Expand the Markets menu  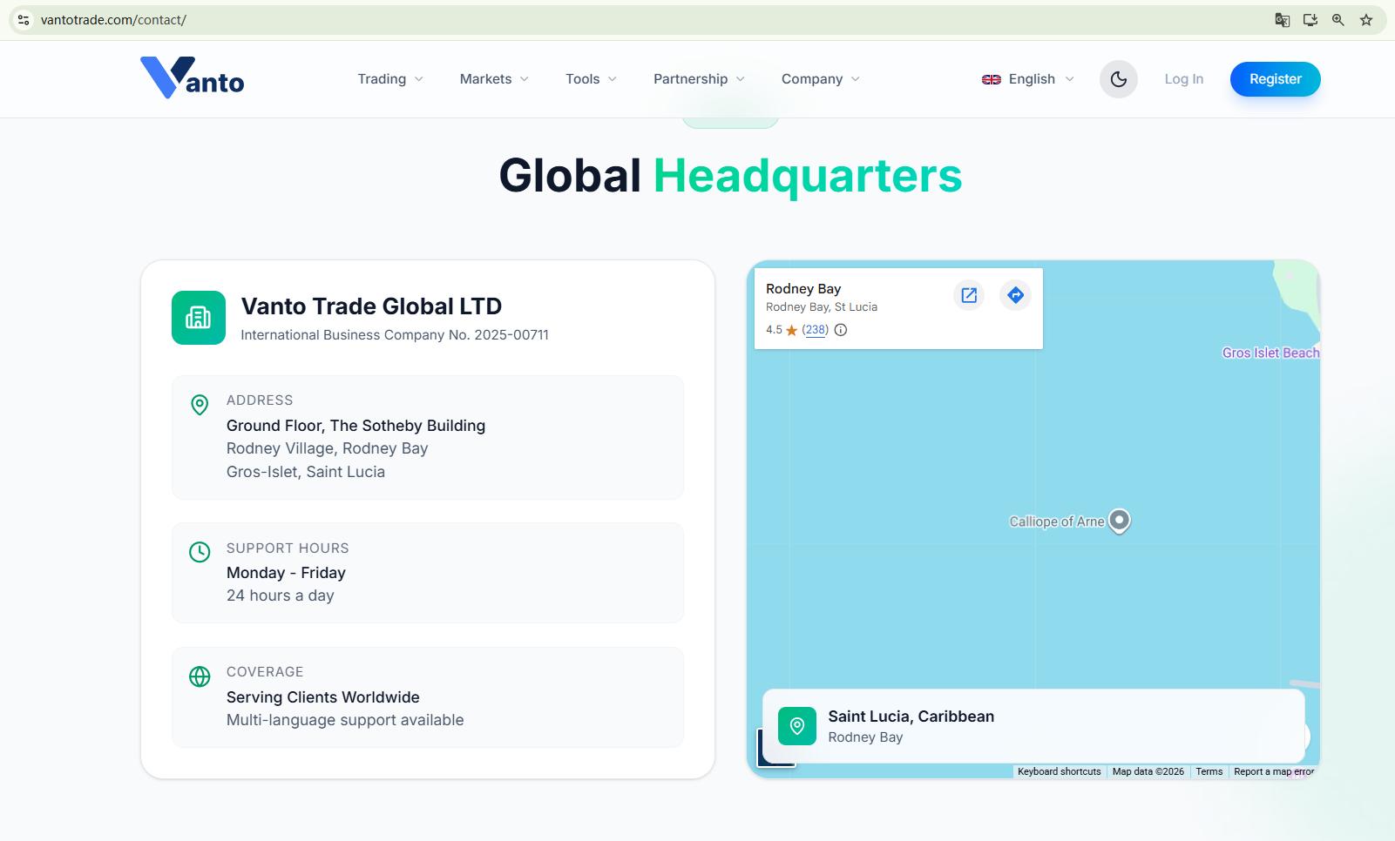tap(494, 79)
